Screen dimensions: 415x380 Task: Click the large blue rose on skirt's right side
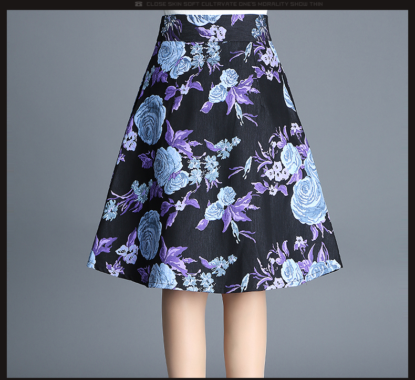tap(308, 201)
